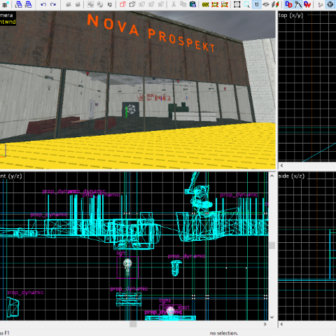Undo the last action

point(43,4)
